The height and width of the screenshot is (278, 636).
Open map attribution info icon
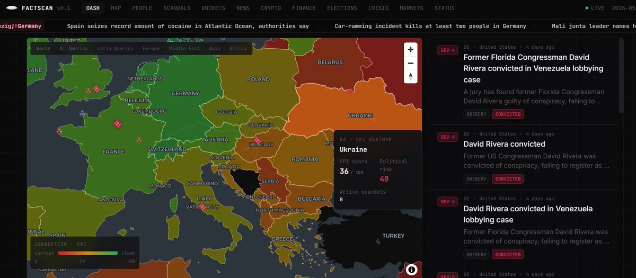click(412, 270)
